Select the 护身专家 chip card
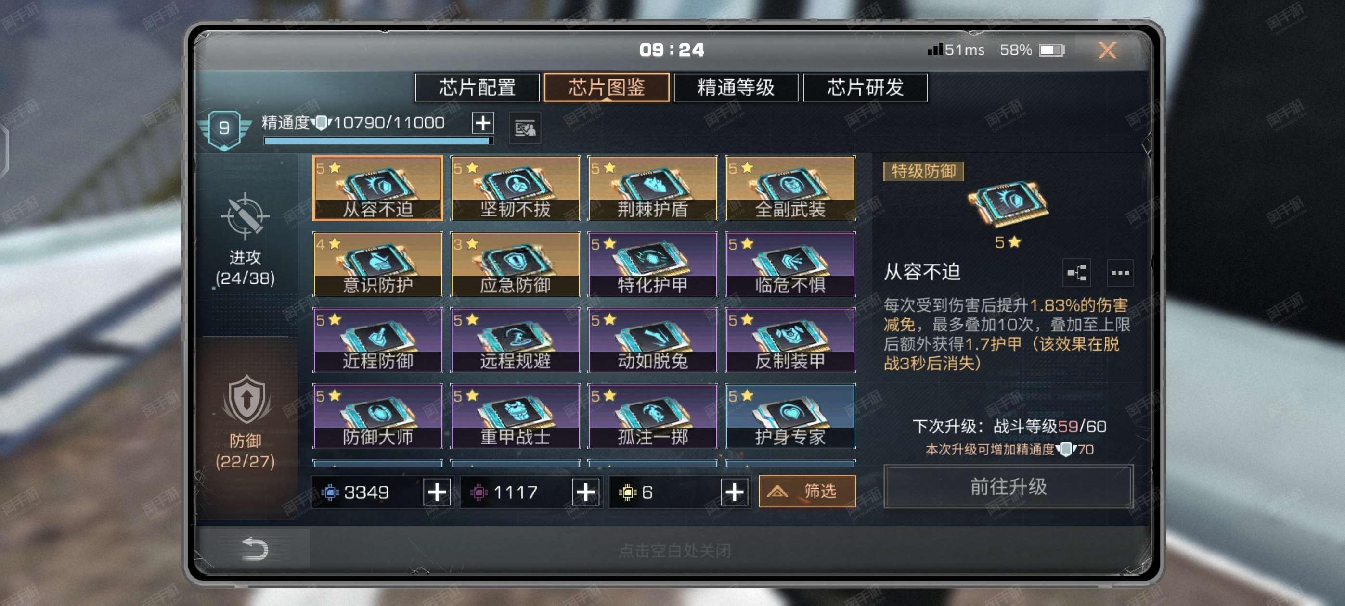Image resolution: width=1345 pixels, height=606 pixels. (x=790, y=416)
